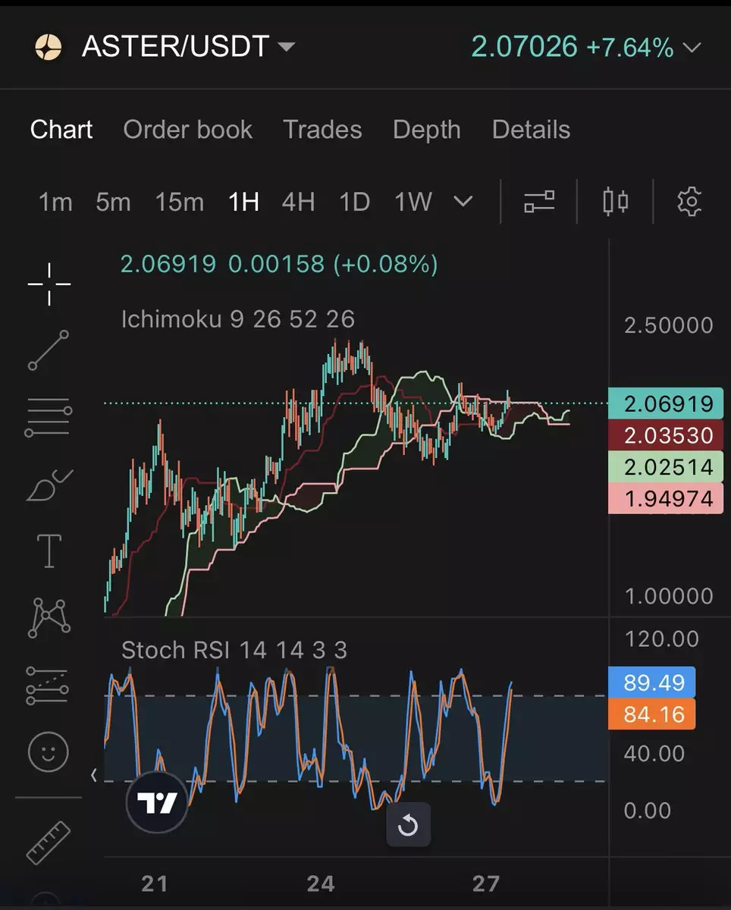
Task: Select the trend line drawing tool
Action: click(x=49, y=350)
